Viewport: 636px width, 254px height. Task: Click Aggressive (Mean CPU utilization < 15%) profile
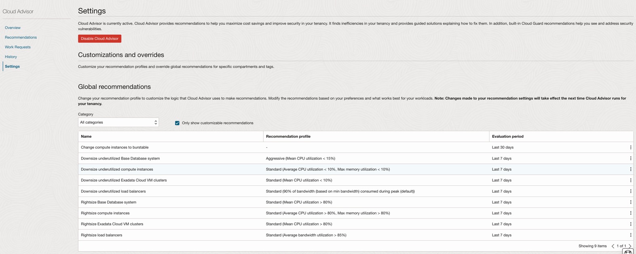(x=300, y=158)
